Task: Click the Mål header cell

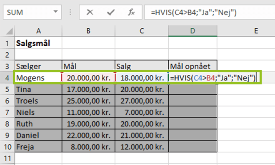Action: (x=88, y=66)
